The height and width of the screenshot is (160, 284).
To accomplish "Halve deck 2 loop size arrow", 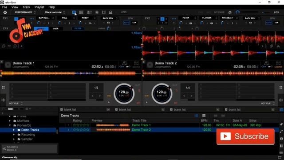I will coord(184,96).
